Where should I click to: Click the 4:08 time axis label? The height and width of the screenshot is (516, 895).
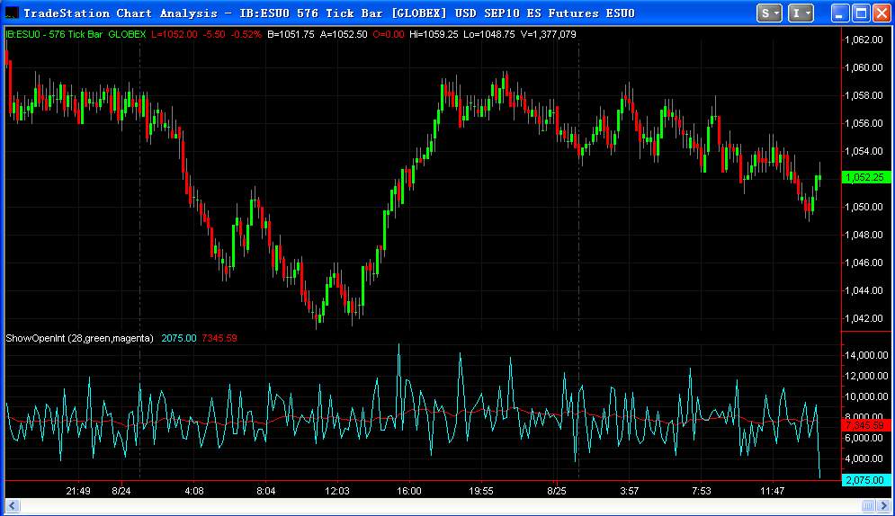194,491
